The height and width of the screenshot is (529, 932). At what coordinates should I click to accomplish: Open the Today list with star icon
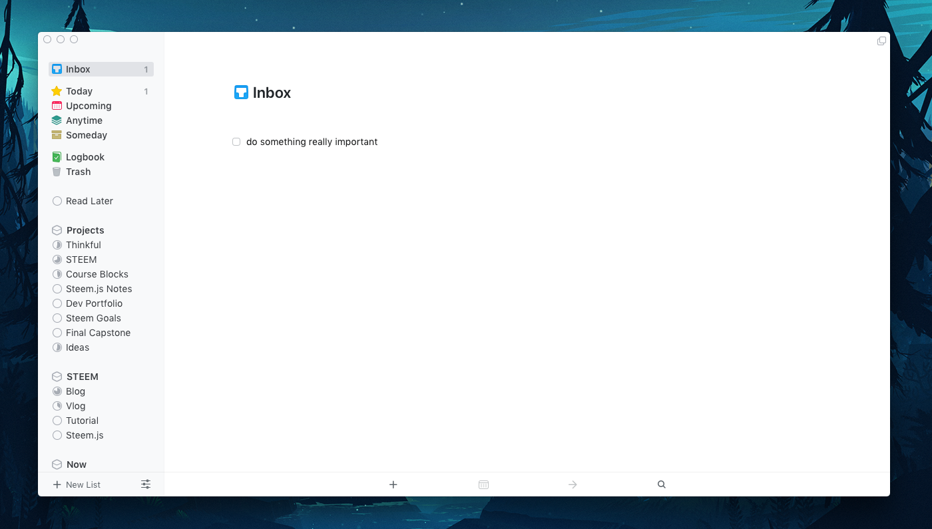tap(101, 91)
